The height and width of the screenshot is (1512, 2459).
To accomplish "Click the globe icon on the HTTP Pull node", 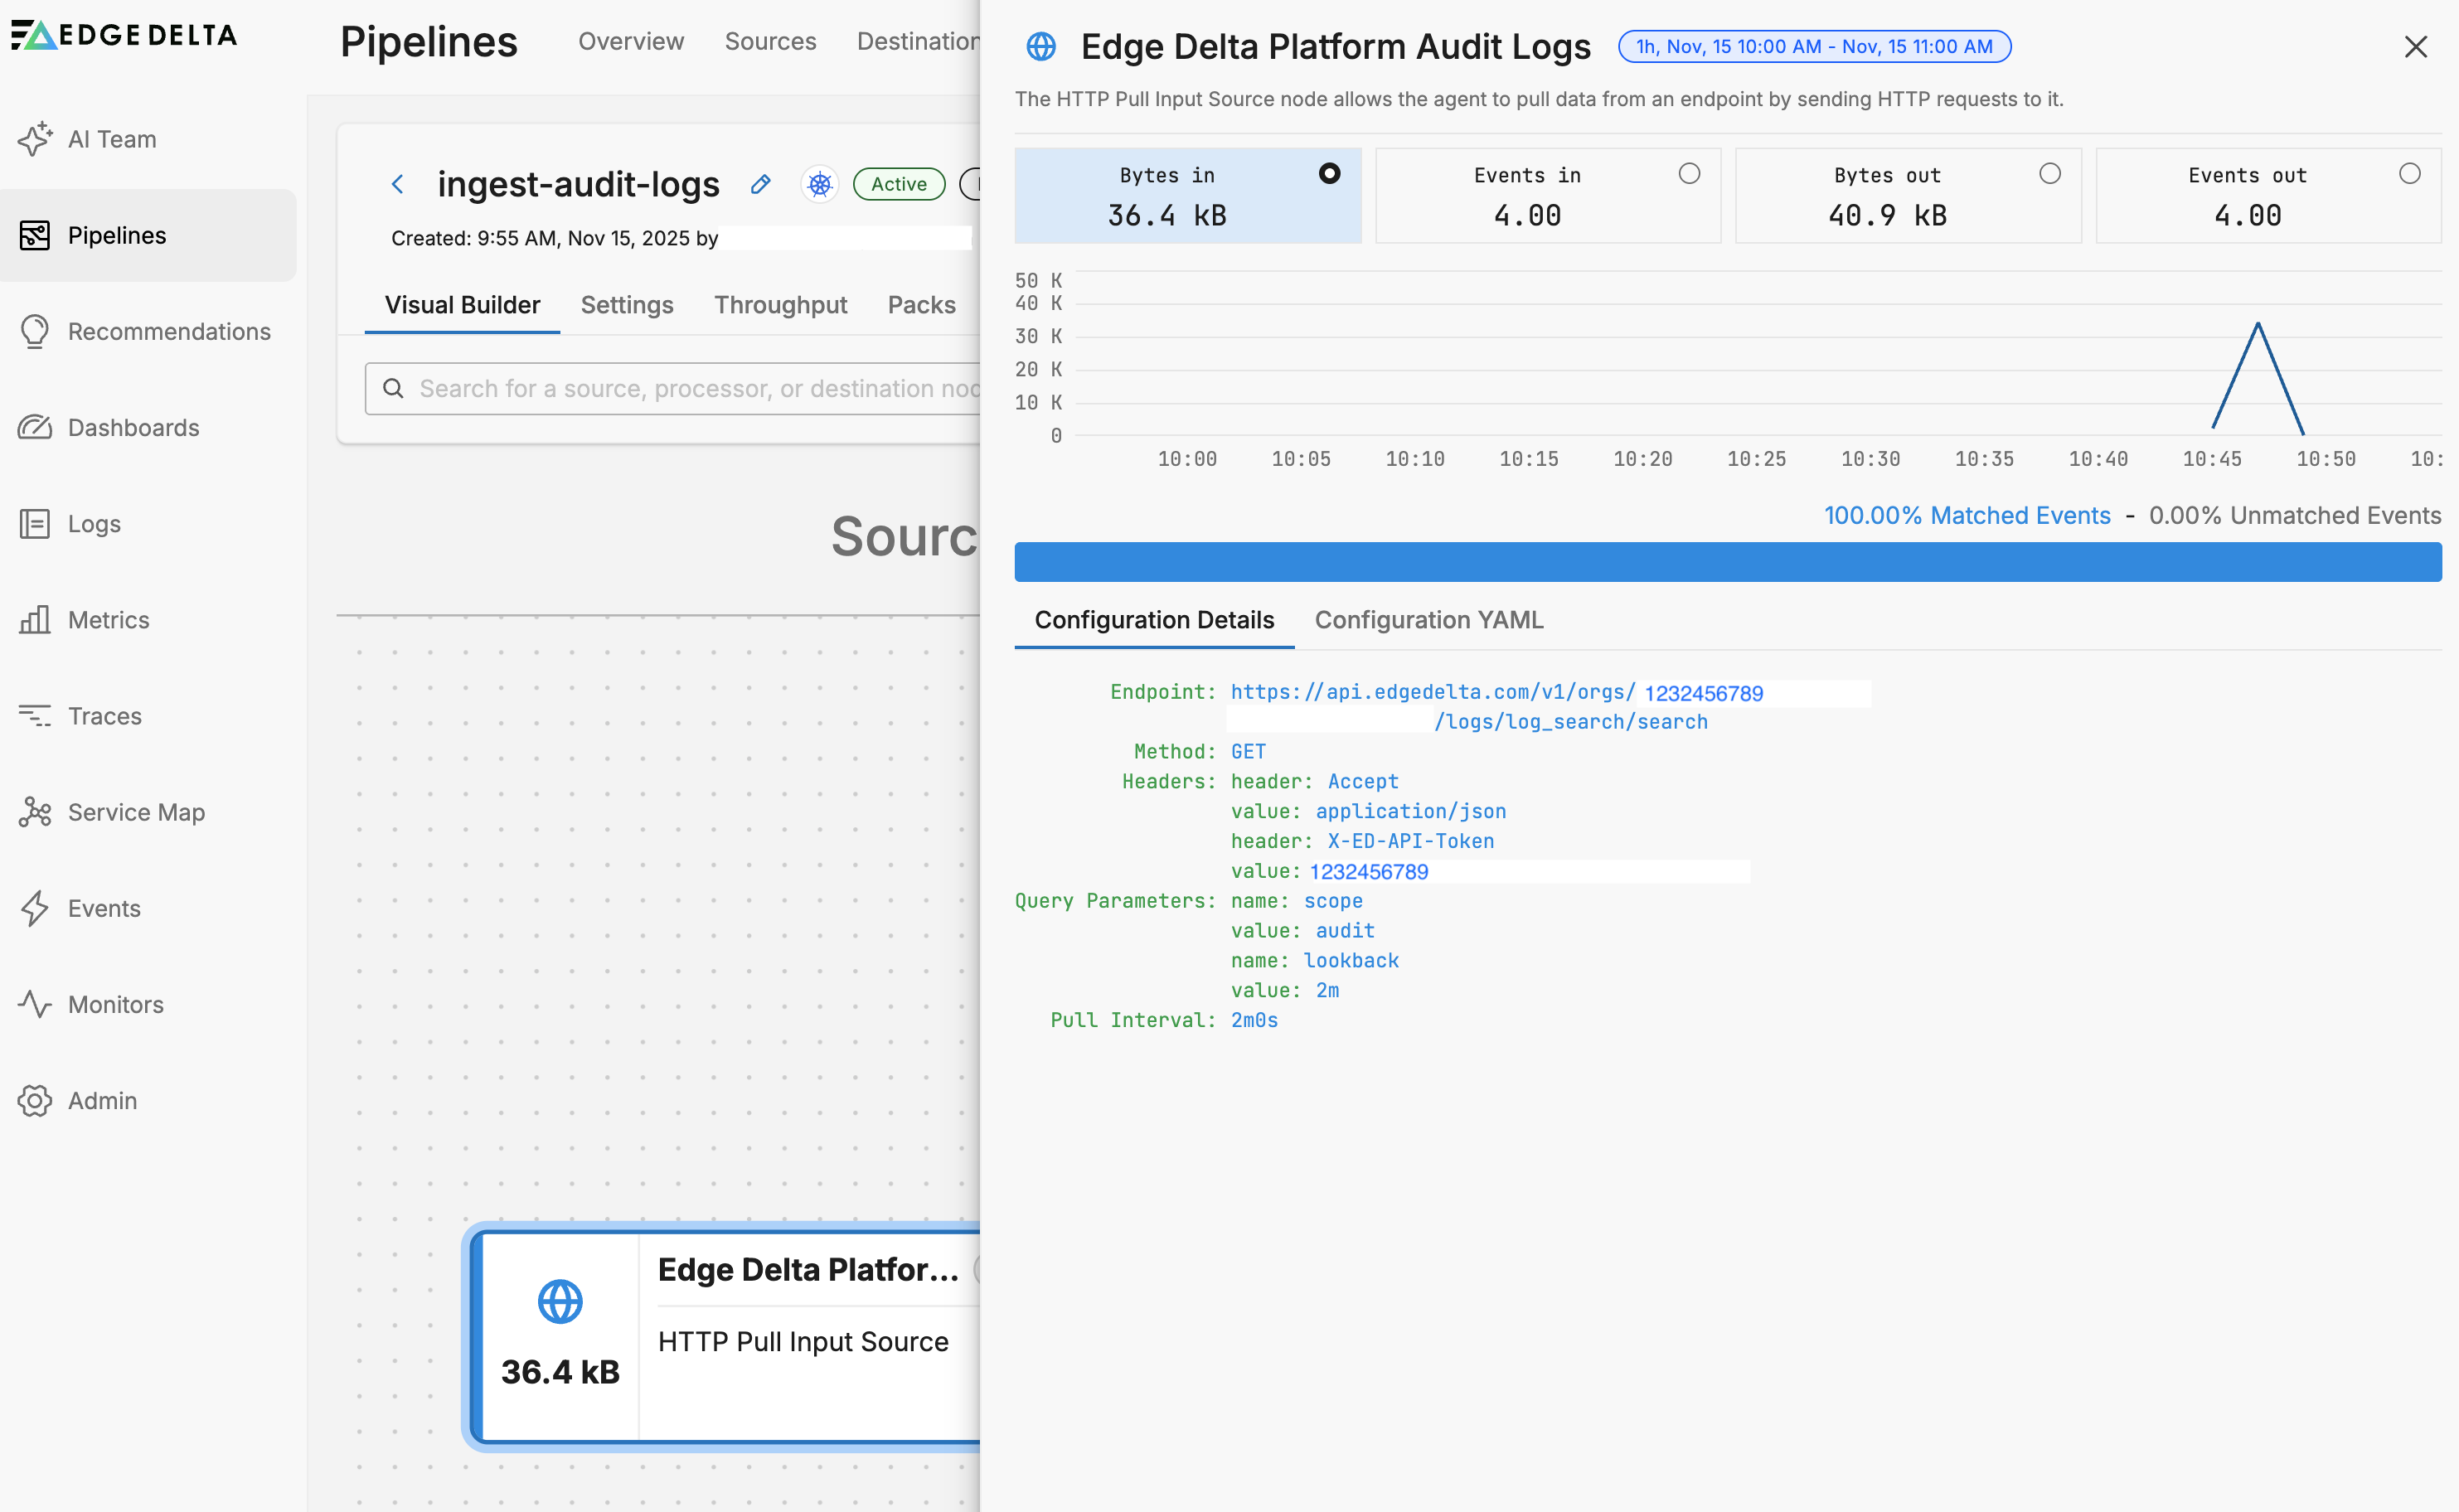I will [x=560, y=1302].
